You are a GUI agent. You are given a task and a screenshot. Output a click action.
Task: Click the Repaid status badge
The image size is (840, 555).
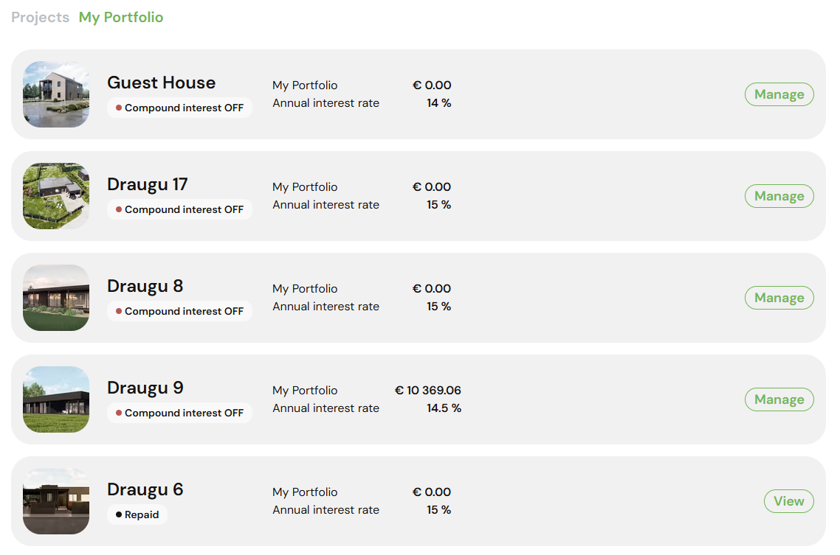coord(137,514)
